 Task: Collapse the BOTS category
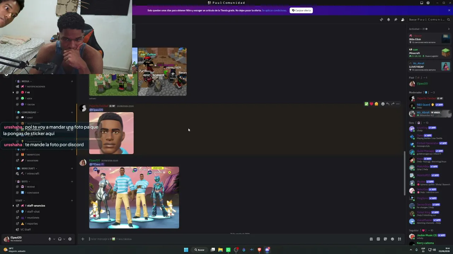(24, 181)
